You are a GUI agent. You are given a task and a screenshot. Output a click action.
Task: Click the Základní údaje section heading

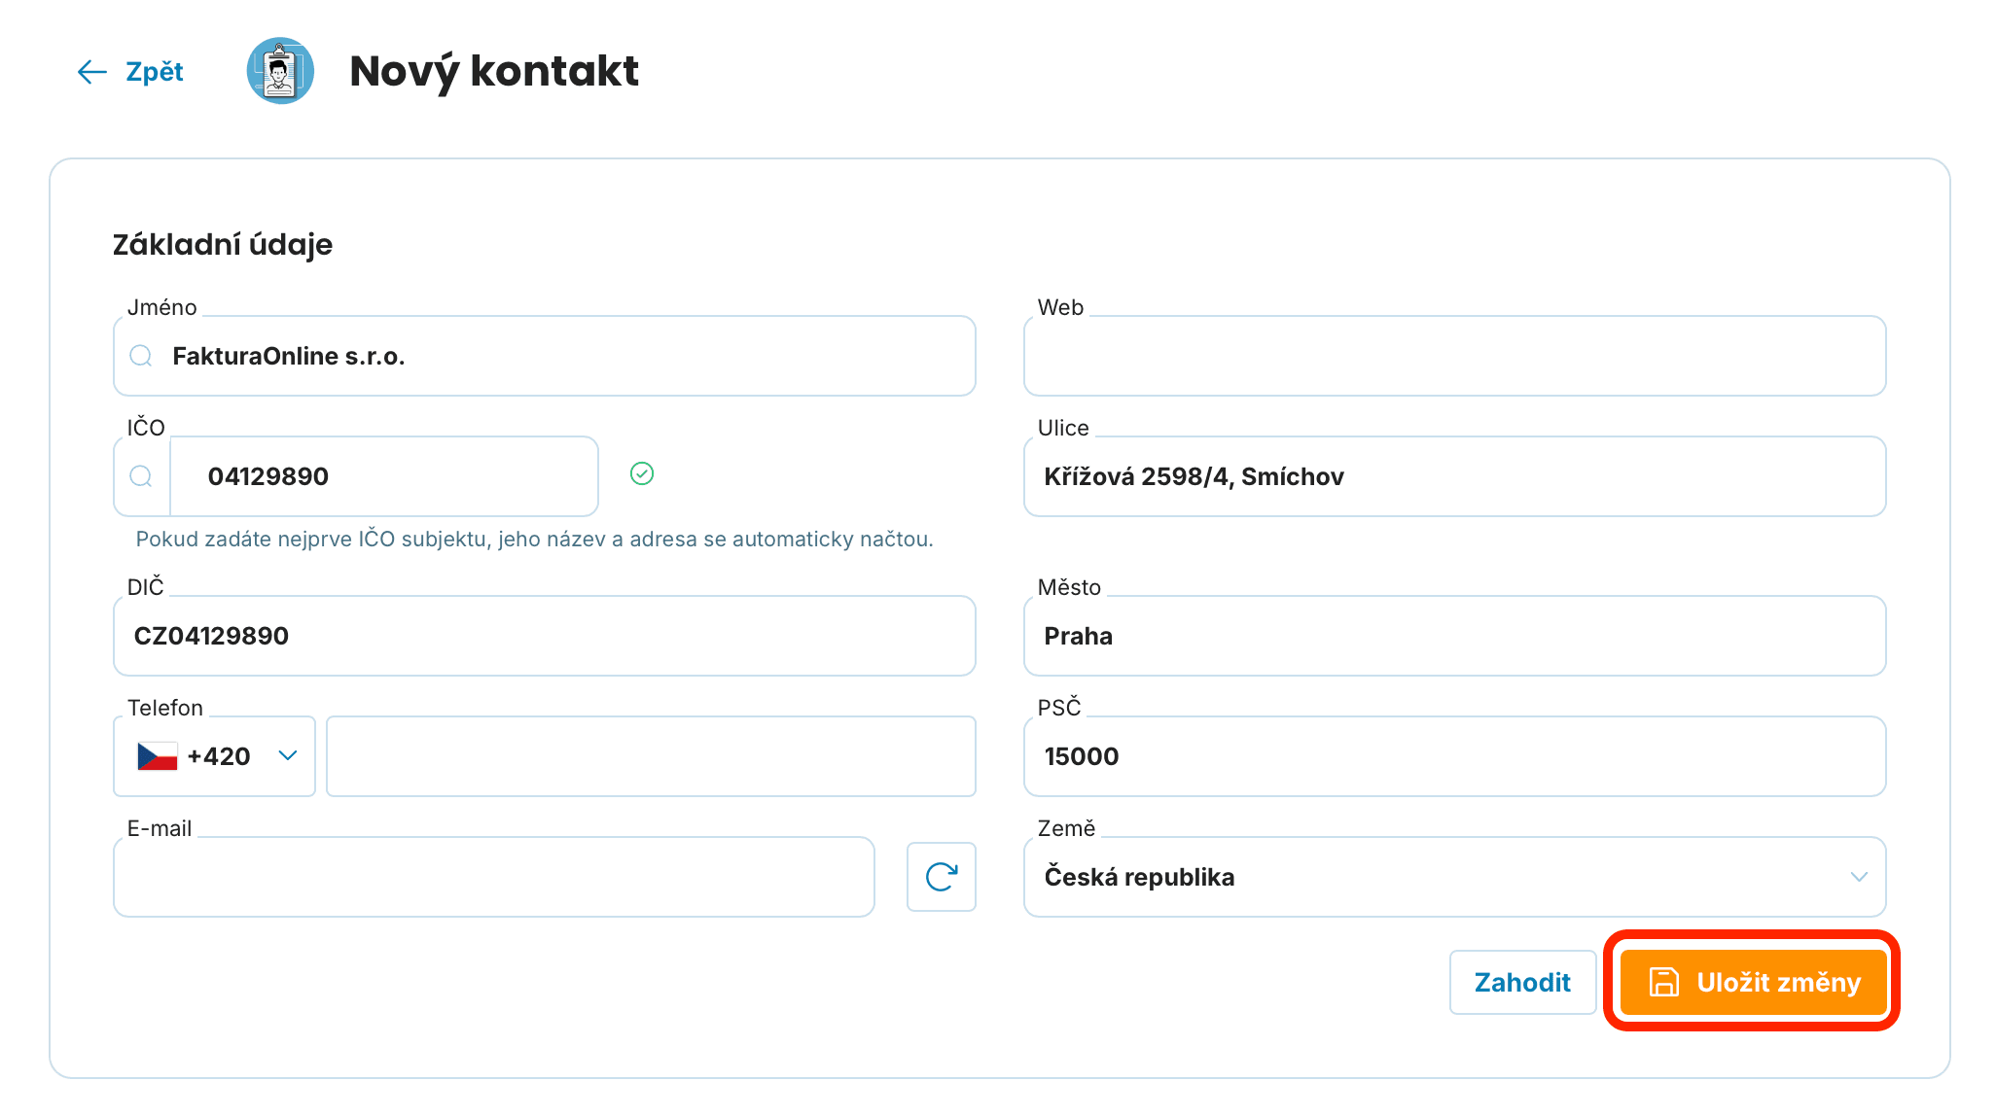(223, 244)
